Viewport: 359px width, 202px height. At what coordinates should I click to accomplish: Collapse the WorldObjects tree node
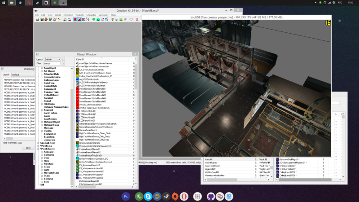coord(38,149)
